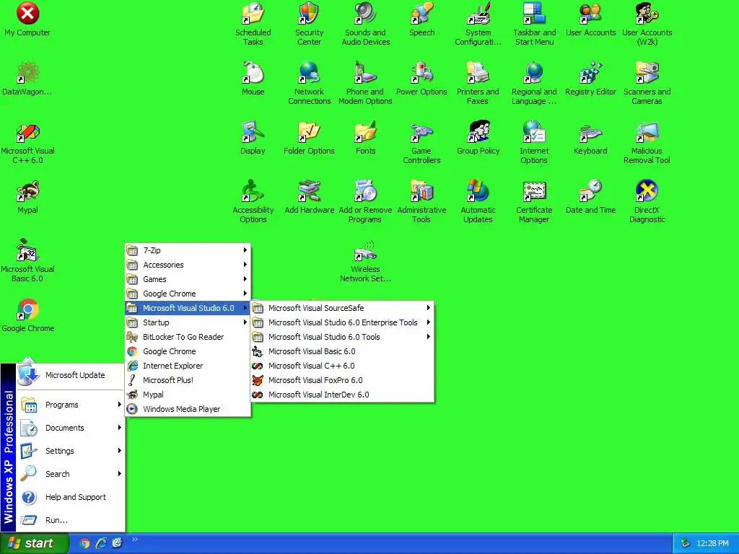Open Microsoft Update from start menu
Screen dimensions: 739x554
coord(71,375)
